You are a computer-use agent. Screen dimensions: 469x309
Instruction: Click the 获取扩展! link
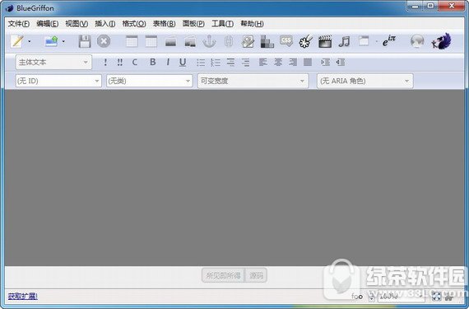coord(23,297)
